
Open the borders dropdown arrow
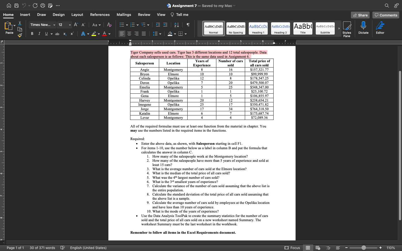pos(186,34)
